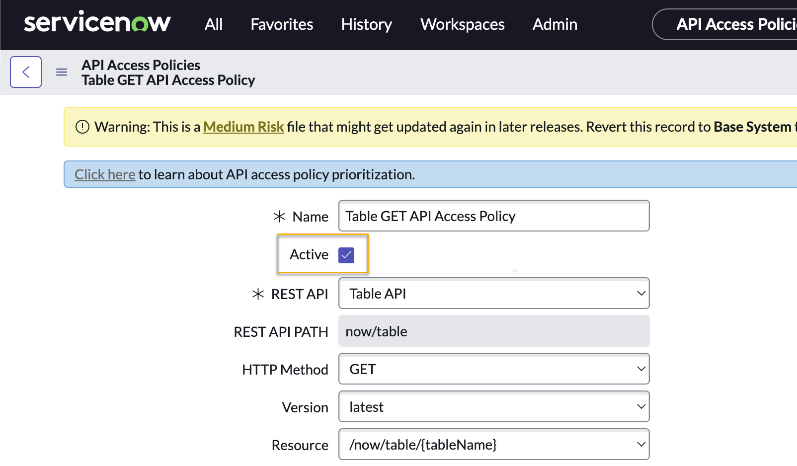The image size is (797, 466).
Task: Expand the Resource dropdown
Action: tap(494, 444)
